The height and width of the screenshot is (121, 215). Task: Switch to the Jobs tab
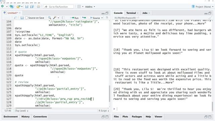(145, 13)
